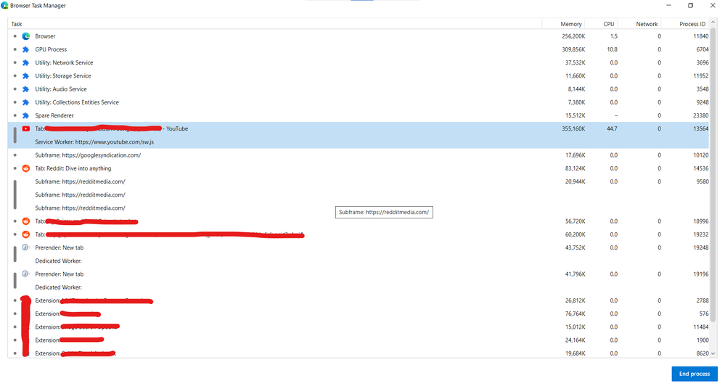Click the Utility: Audio Service puzzle icon
This screenshot has height=389, width=725.
[26, 89]
